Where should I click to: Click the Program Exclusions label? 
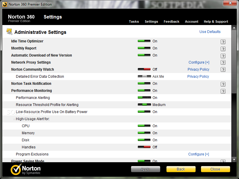pos(32,154)
